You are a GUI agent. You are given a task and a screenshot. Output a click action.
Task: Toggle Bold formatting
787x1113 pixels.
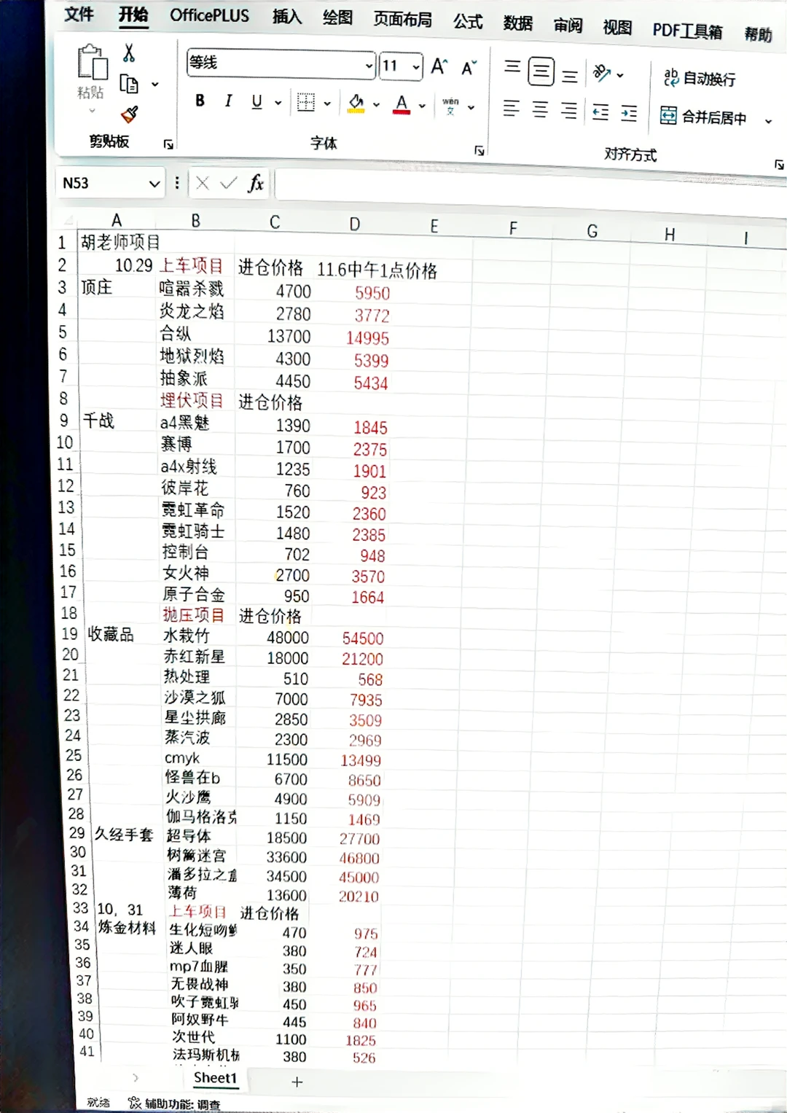click(x=200, y=101)
